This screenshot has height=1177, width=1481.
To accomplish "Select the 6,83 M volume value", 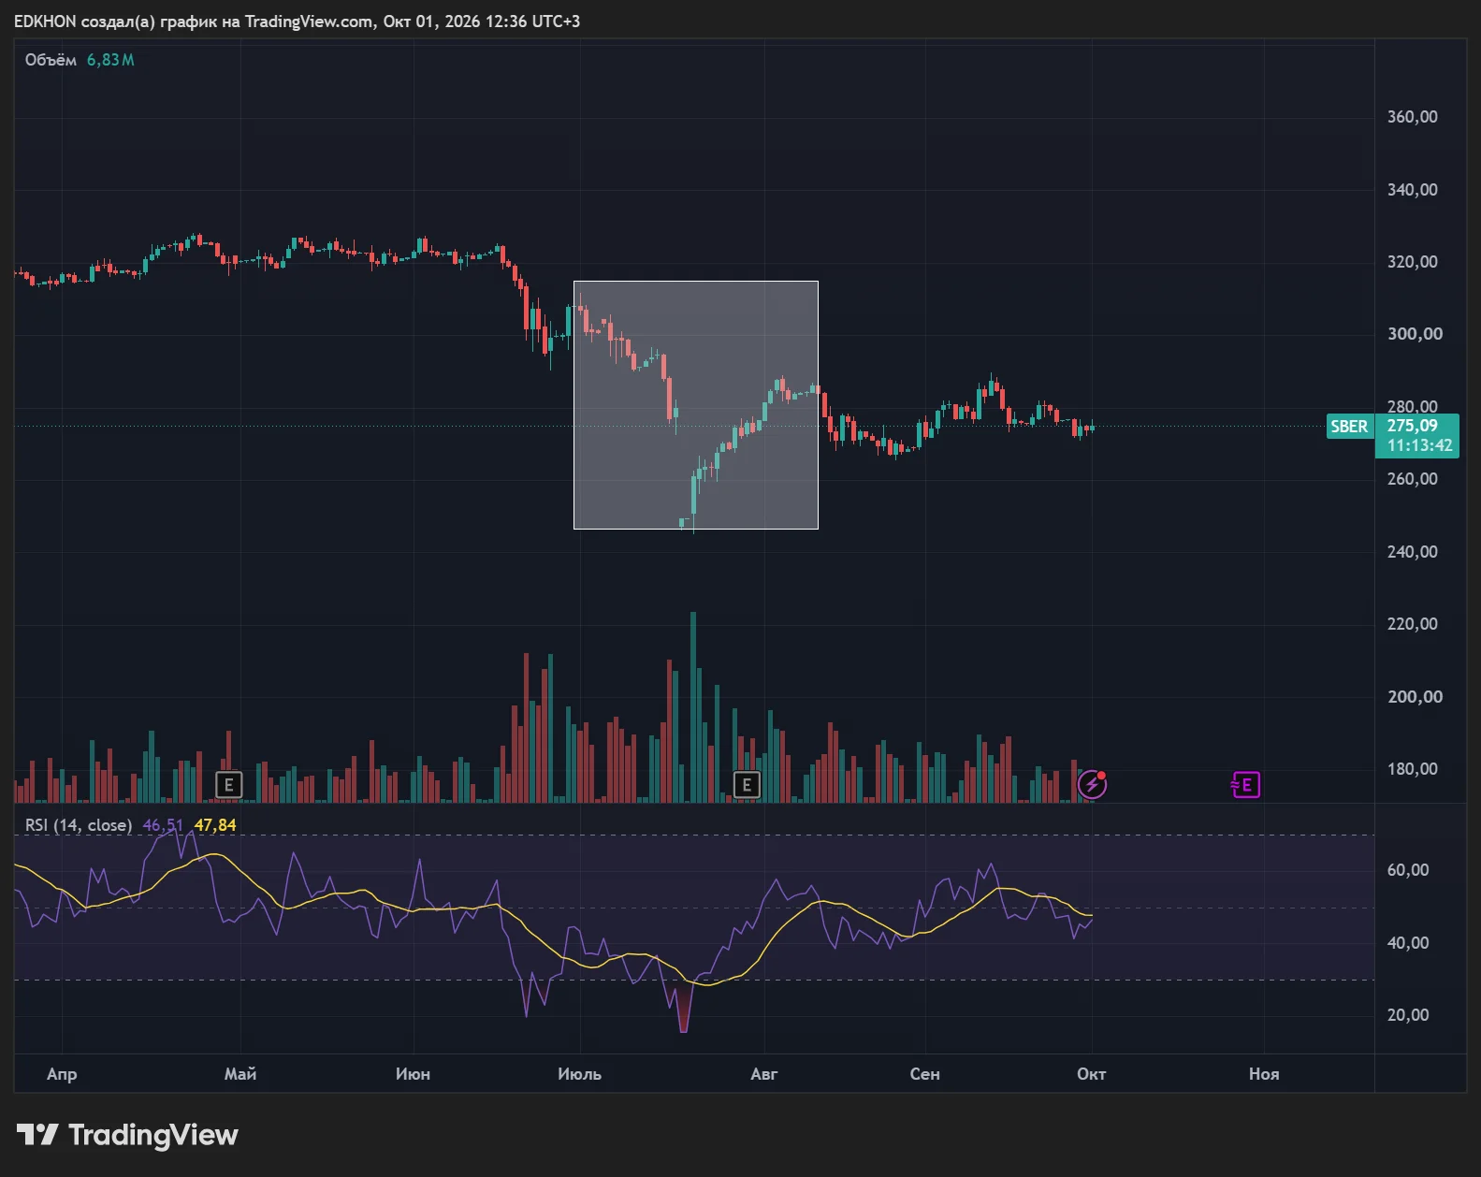I will [x=110, y=60].
